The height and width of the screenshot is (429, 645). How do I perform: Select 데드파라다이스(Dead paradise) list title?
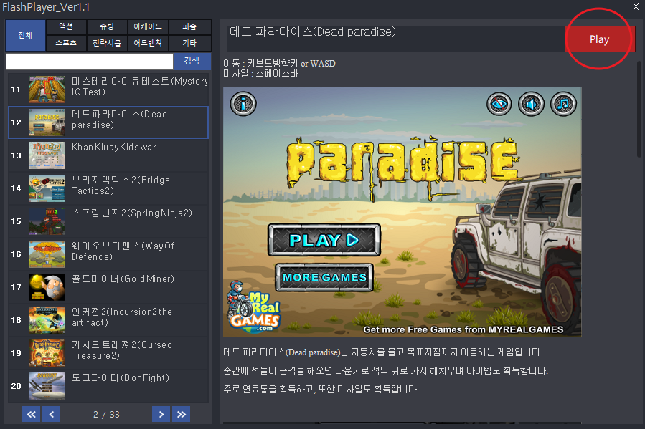(x=120, y=120)
